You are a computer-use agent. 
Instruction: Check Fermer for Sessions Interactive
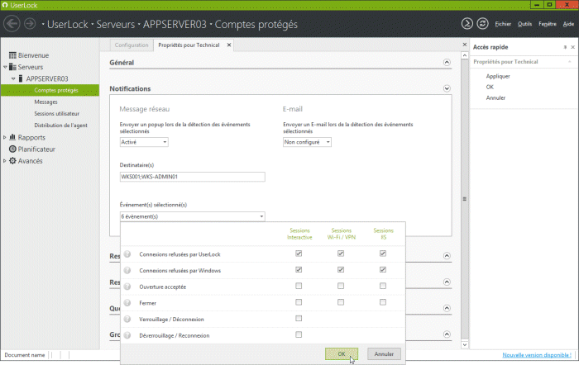(x=299, y=302)
